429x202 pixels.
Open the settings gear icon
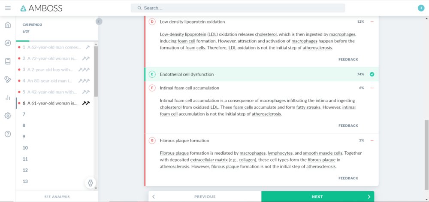click(8, 116)
